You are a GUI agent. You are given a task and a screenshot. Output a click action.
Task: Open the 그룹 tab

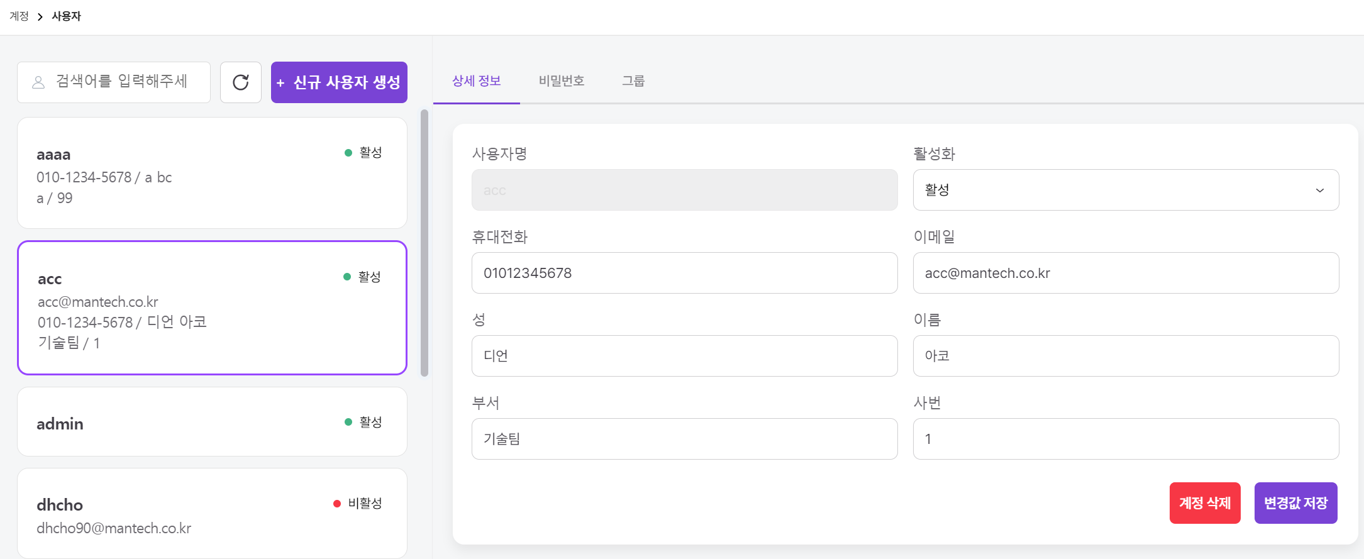tap(633, 81)
